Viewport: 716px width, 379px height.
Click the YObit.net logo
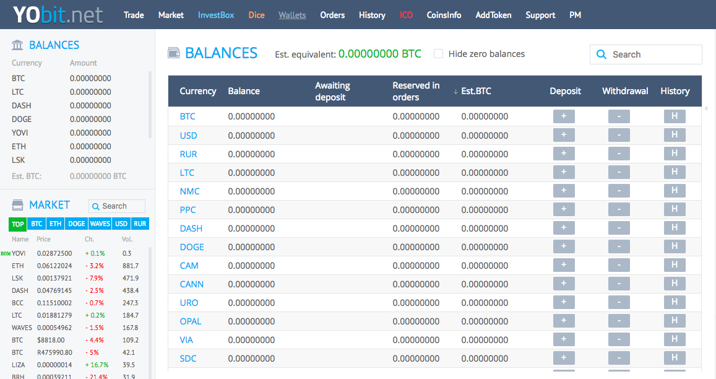pyautogui.click(x=58, y=15)
